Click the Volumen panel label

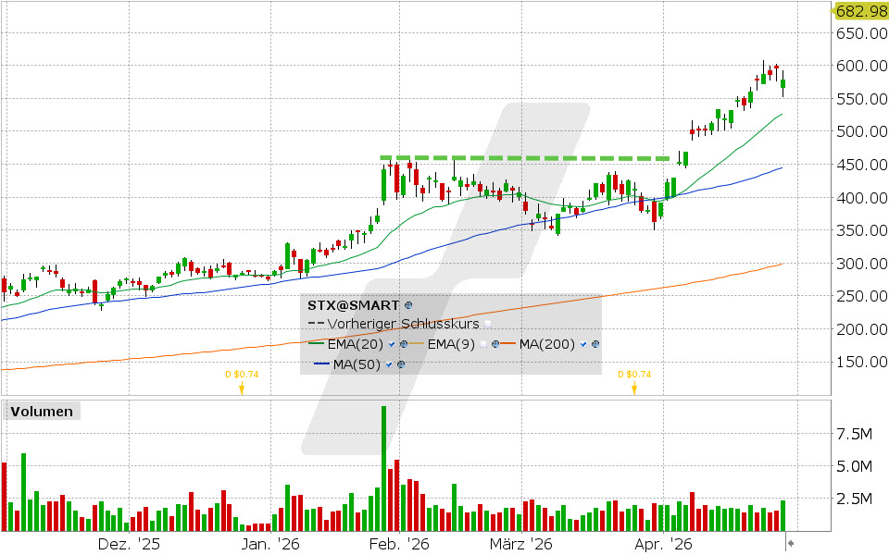(x=40, y=412)
